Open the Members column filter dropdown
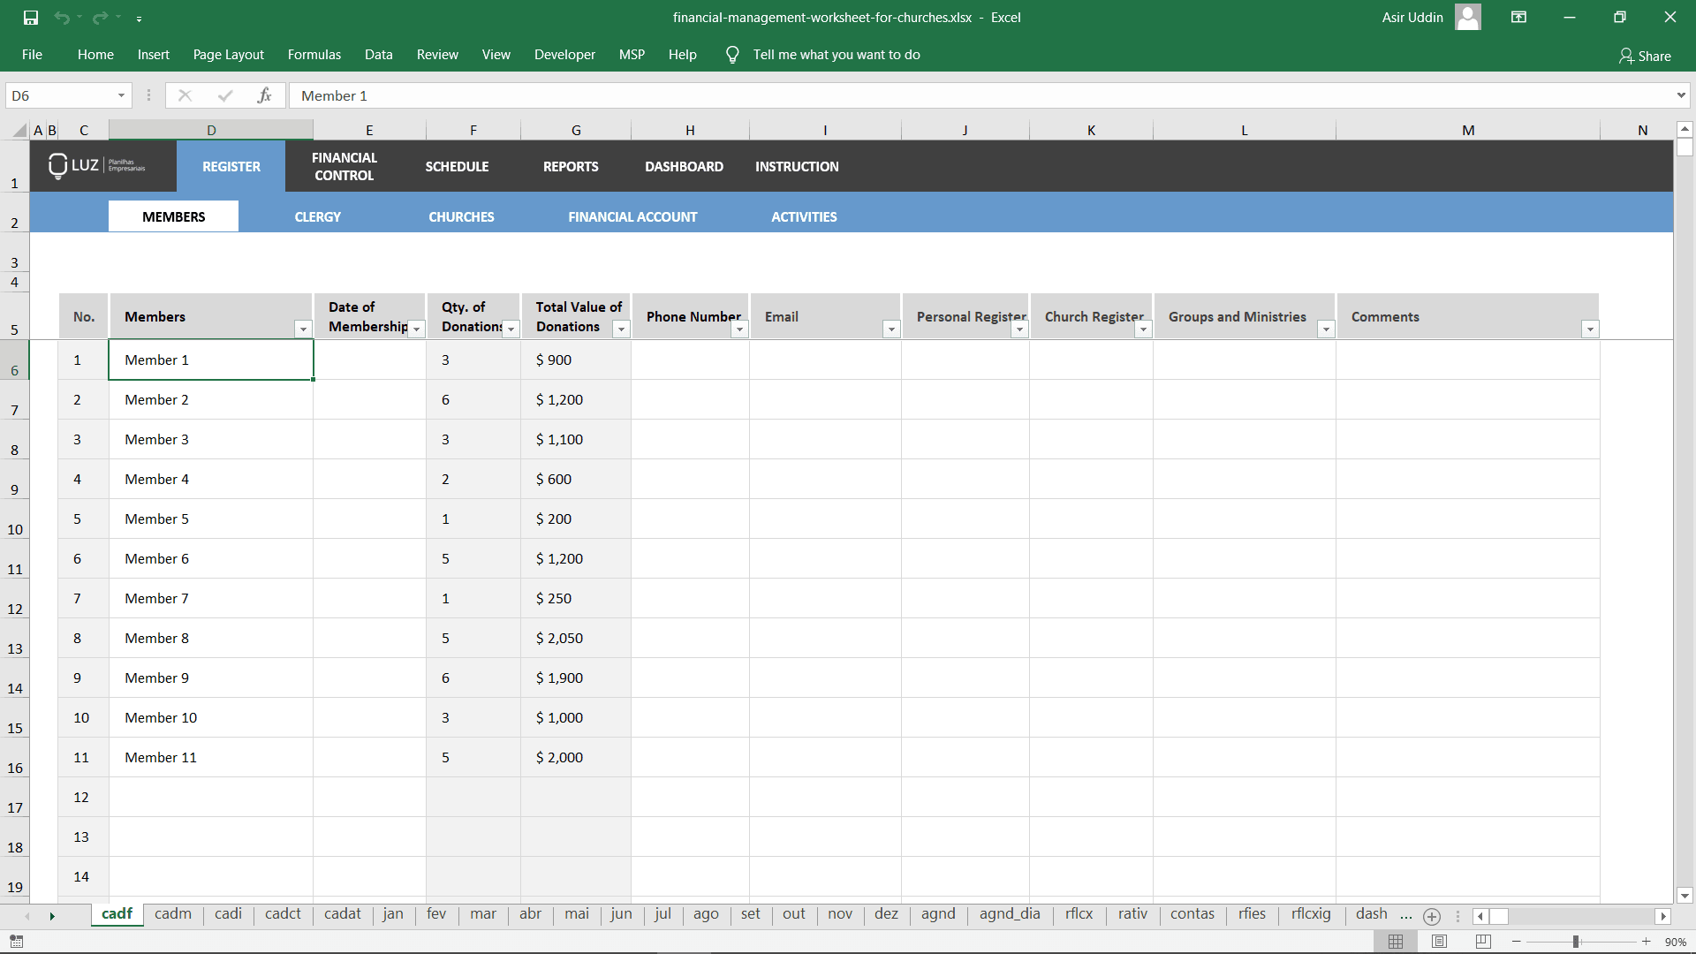The image size is (1696, 954). [303, 329]
